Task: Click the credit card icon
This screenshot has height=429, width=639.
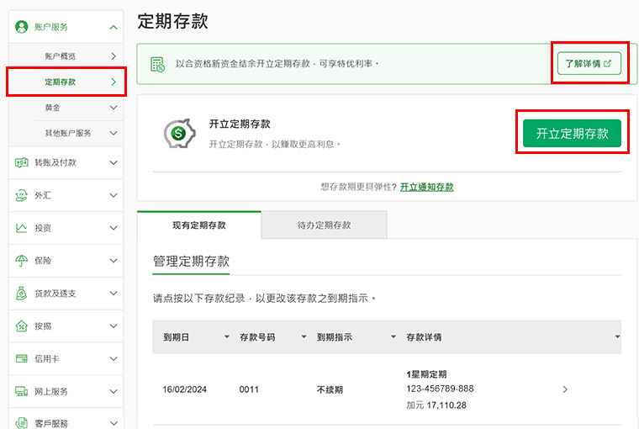Action: (21, 358)
